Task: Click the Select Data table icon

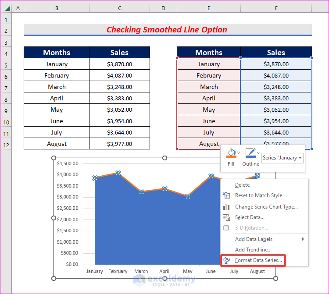Action: coord(226,217)
